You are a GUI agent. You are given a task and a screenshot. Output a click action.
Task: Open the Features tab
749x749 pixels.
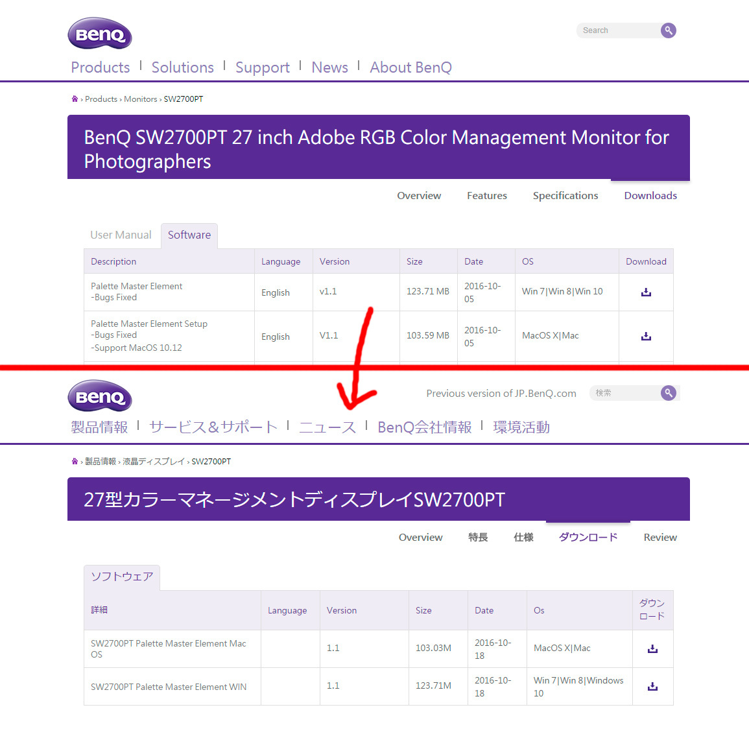pos(487,196)
